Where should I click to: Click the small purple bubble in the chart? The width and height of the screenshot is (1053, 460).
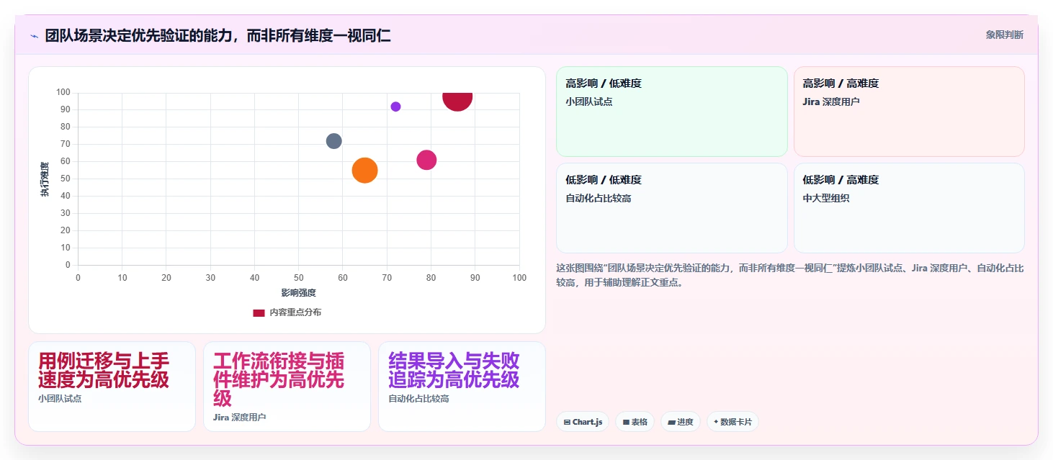(x=395, y=107)
